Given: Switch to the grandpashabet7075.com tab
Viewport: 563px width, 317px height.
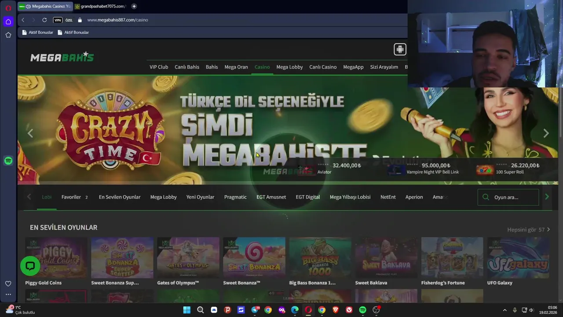Looking at the screenshot, I should click(x=100, y=6).
